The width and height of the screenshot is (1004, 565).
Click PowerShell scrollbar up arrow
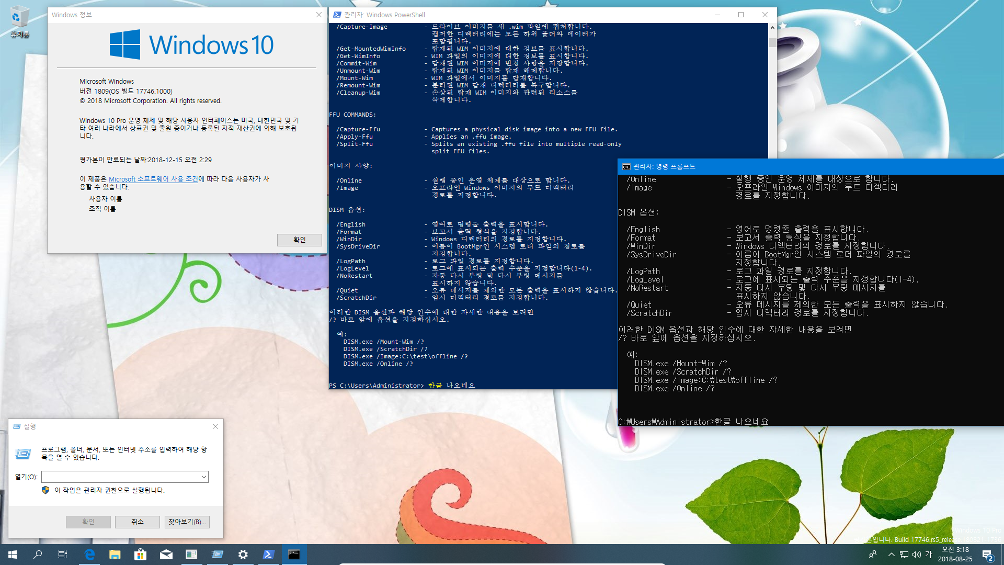coord(772,27)
